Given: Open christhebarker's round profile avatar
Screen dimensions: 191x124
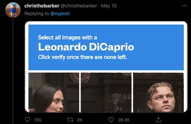Looking at the screenshot, I should (13, 10).
